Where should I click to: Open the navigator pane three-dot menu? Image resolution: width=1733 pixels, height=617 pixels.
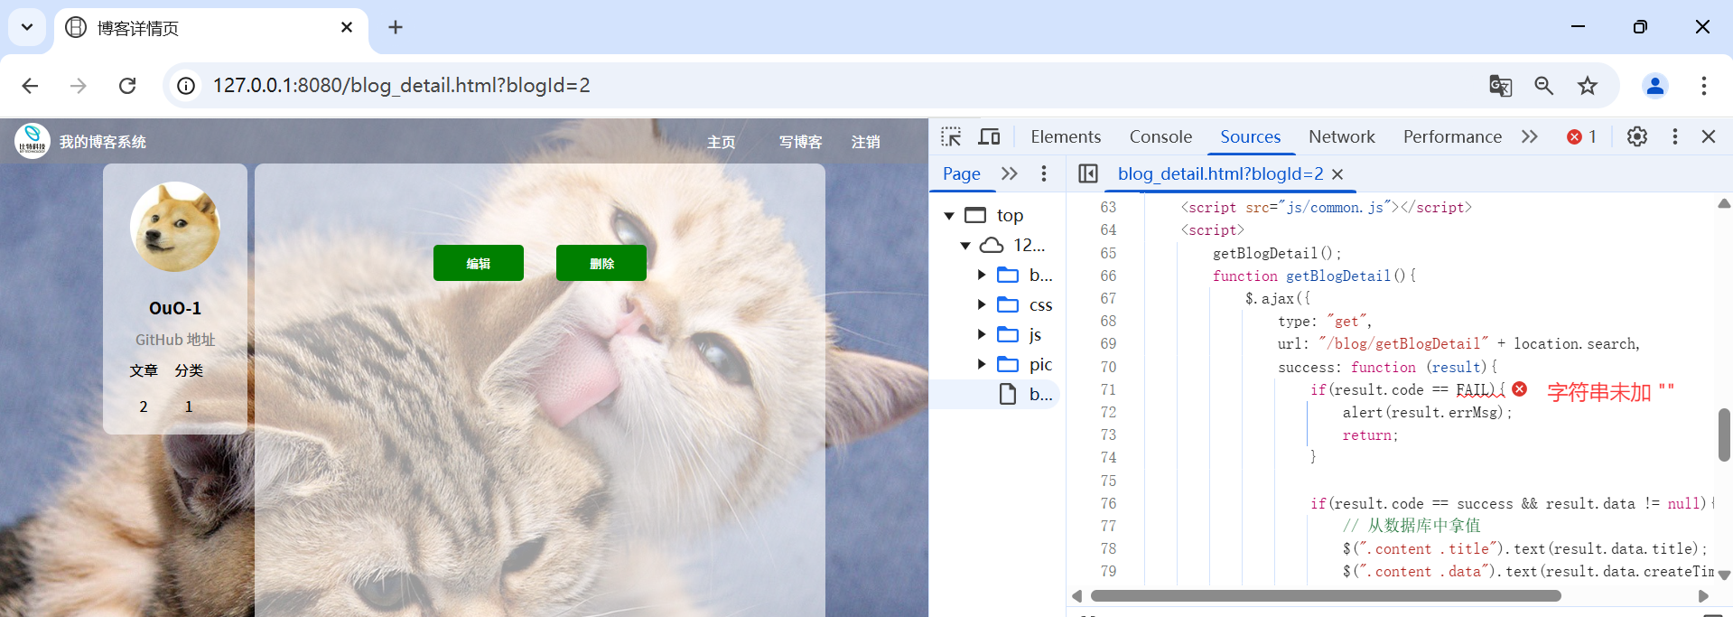click(x=1043, y=173)
